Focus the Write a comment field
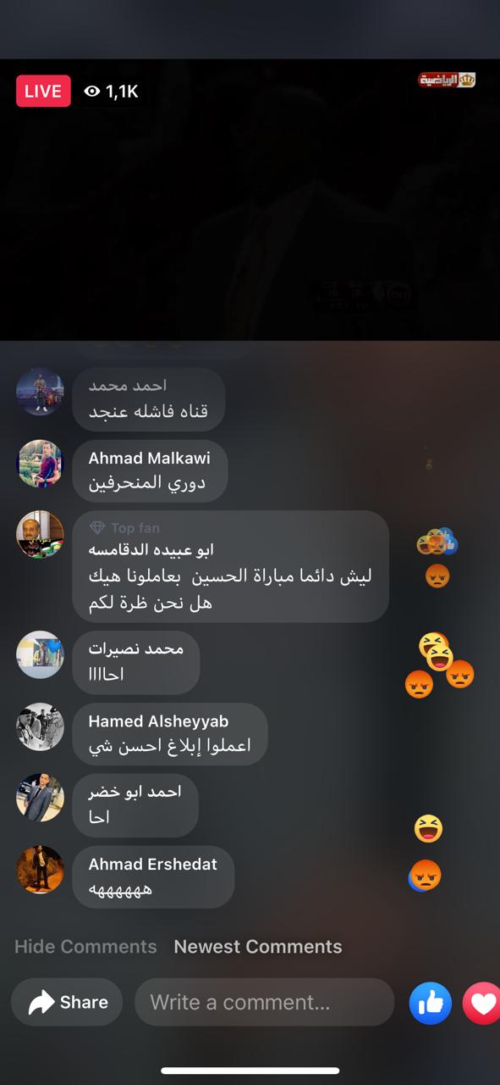Viewport: 500px width, 1085px height. 265,1003
